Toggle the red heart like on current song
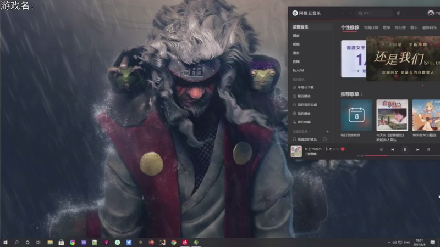This screenshot has height=247, width=440. 342,149
